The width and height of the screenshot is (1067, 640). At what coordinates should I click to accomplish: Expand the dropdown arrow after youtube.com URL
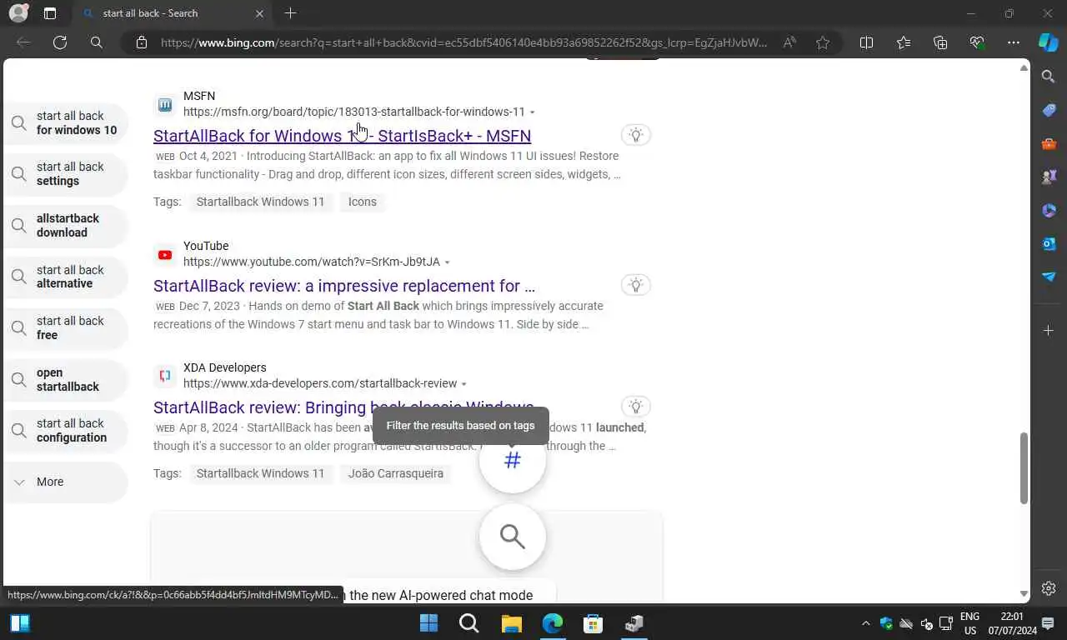[448, 262]
